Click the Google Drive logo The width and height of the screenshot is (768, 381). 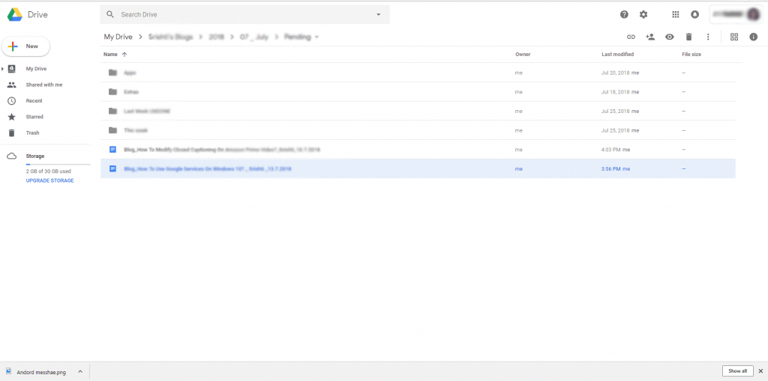15,15
